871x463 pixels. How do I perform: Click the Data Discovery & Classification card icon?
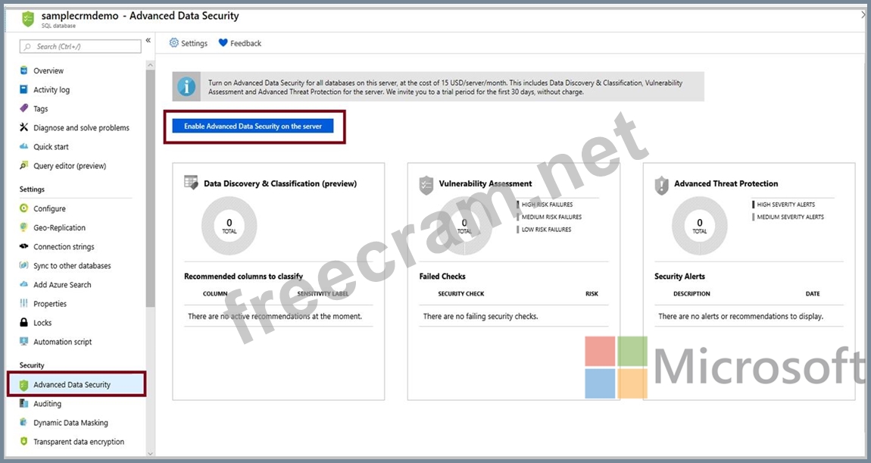tap(191, 183)
